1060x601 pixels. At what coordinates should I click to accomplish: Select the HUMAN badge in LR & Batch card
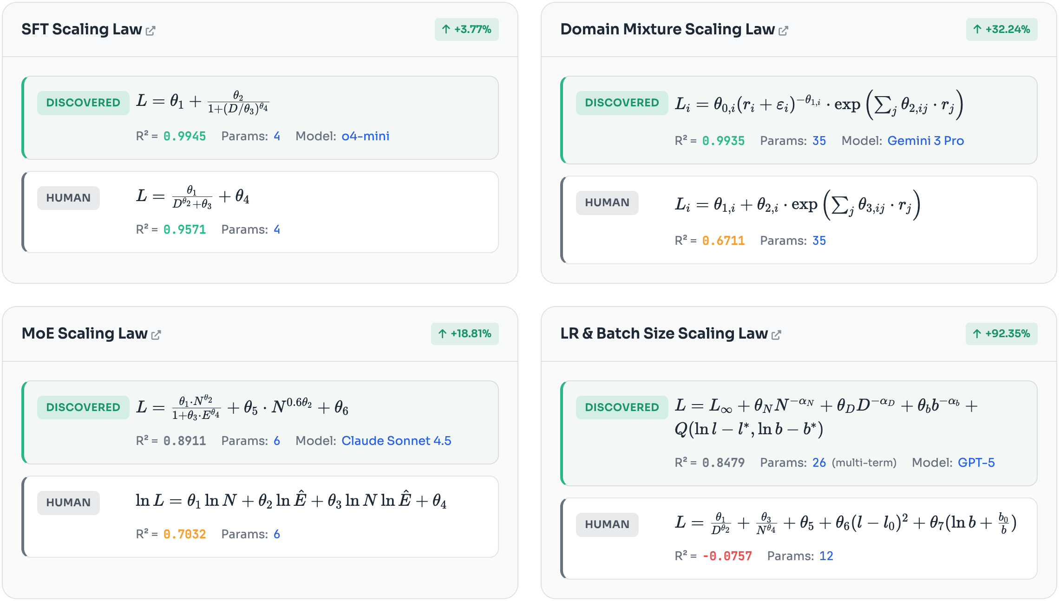click(x=607, y=524)
